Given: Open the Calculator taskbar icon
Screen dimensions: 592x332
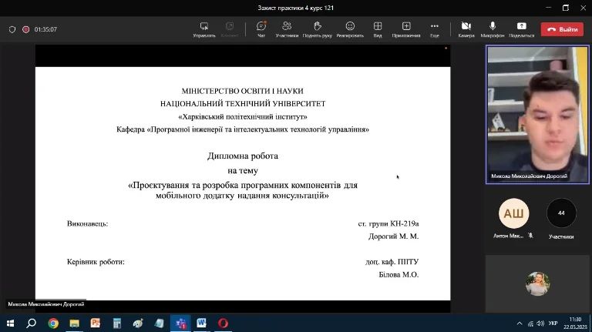Looking at the screenshot, I should pyautogui.click(x=117, y=324).
